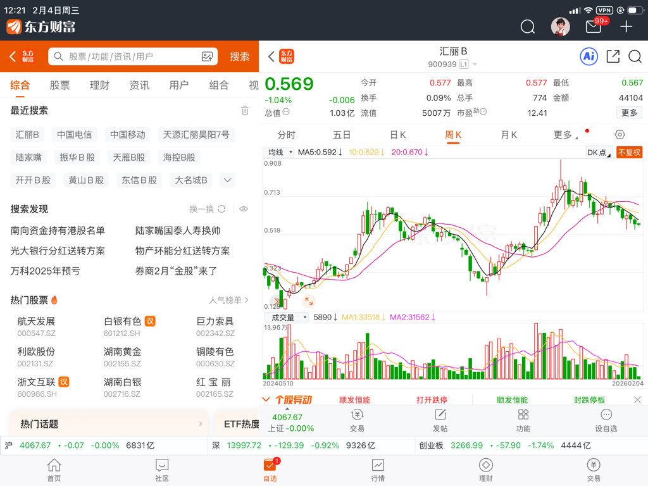Toggle 不复权 adjustment setting
The width and height of the screenshot is (648, 486).
tap(629, 152)
